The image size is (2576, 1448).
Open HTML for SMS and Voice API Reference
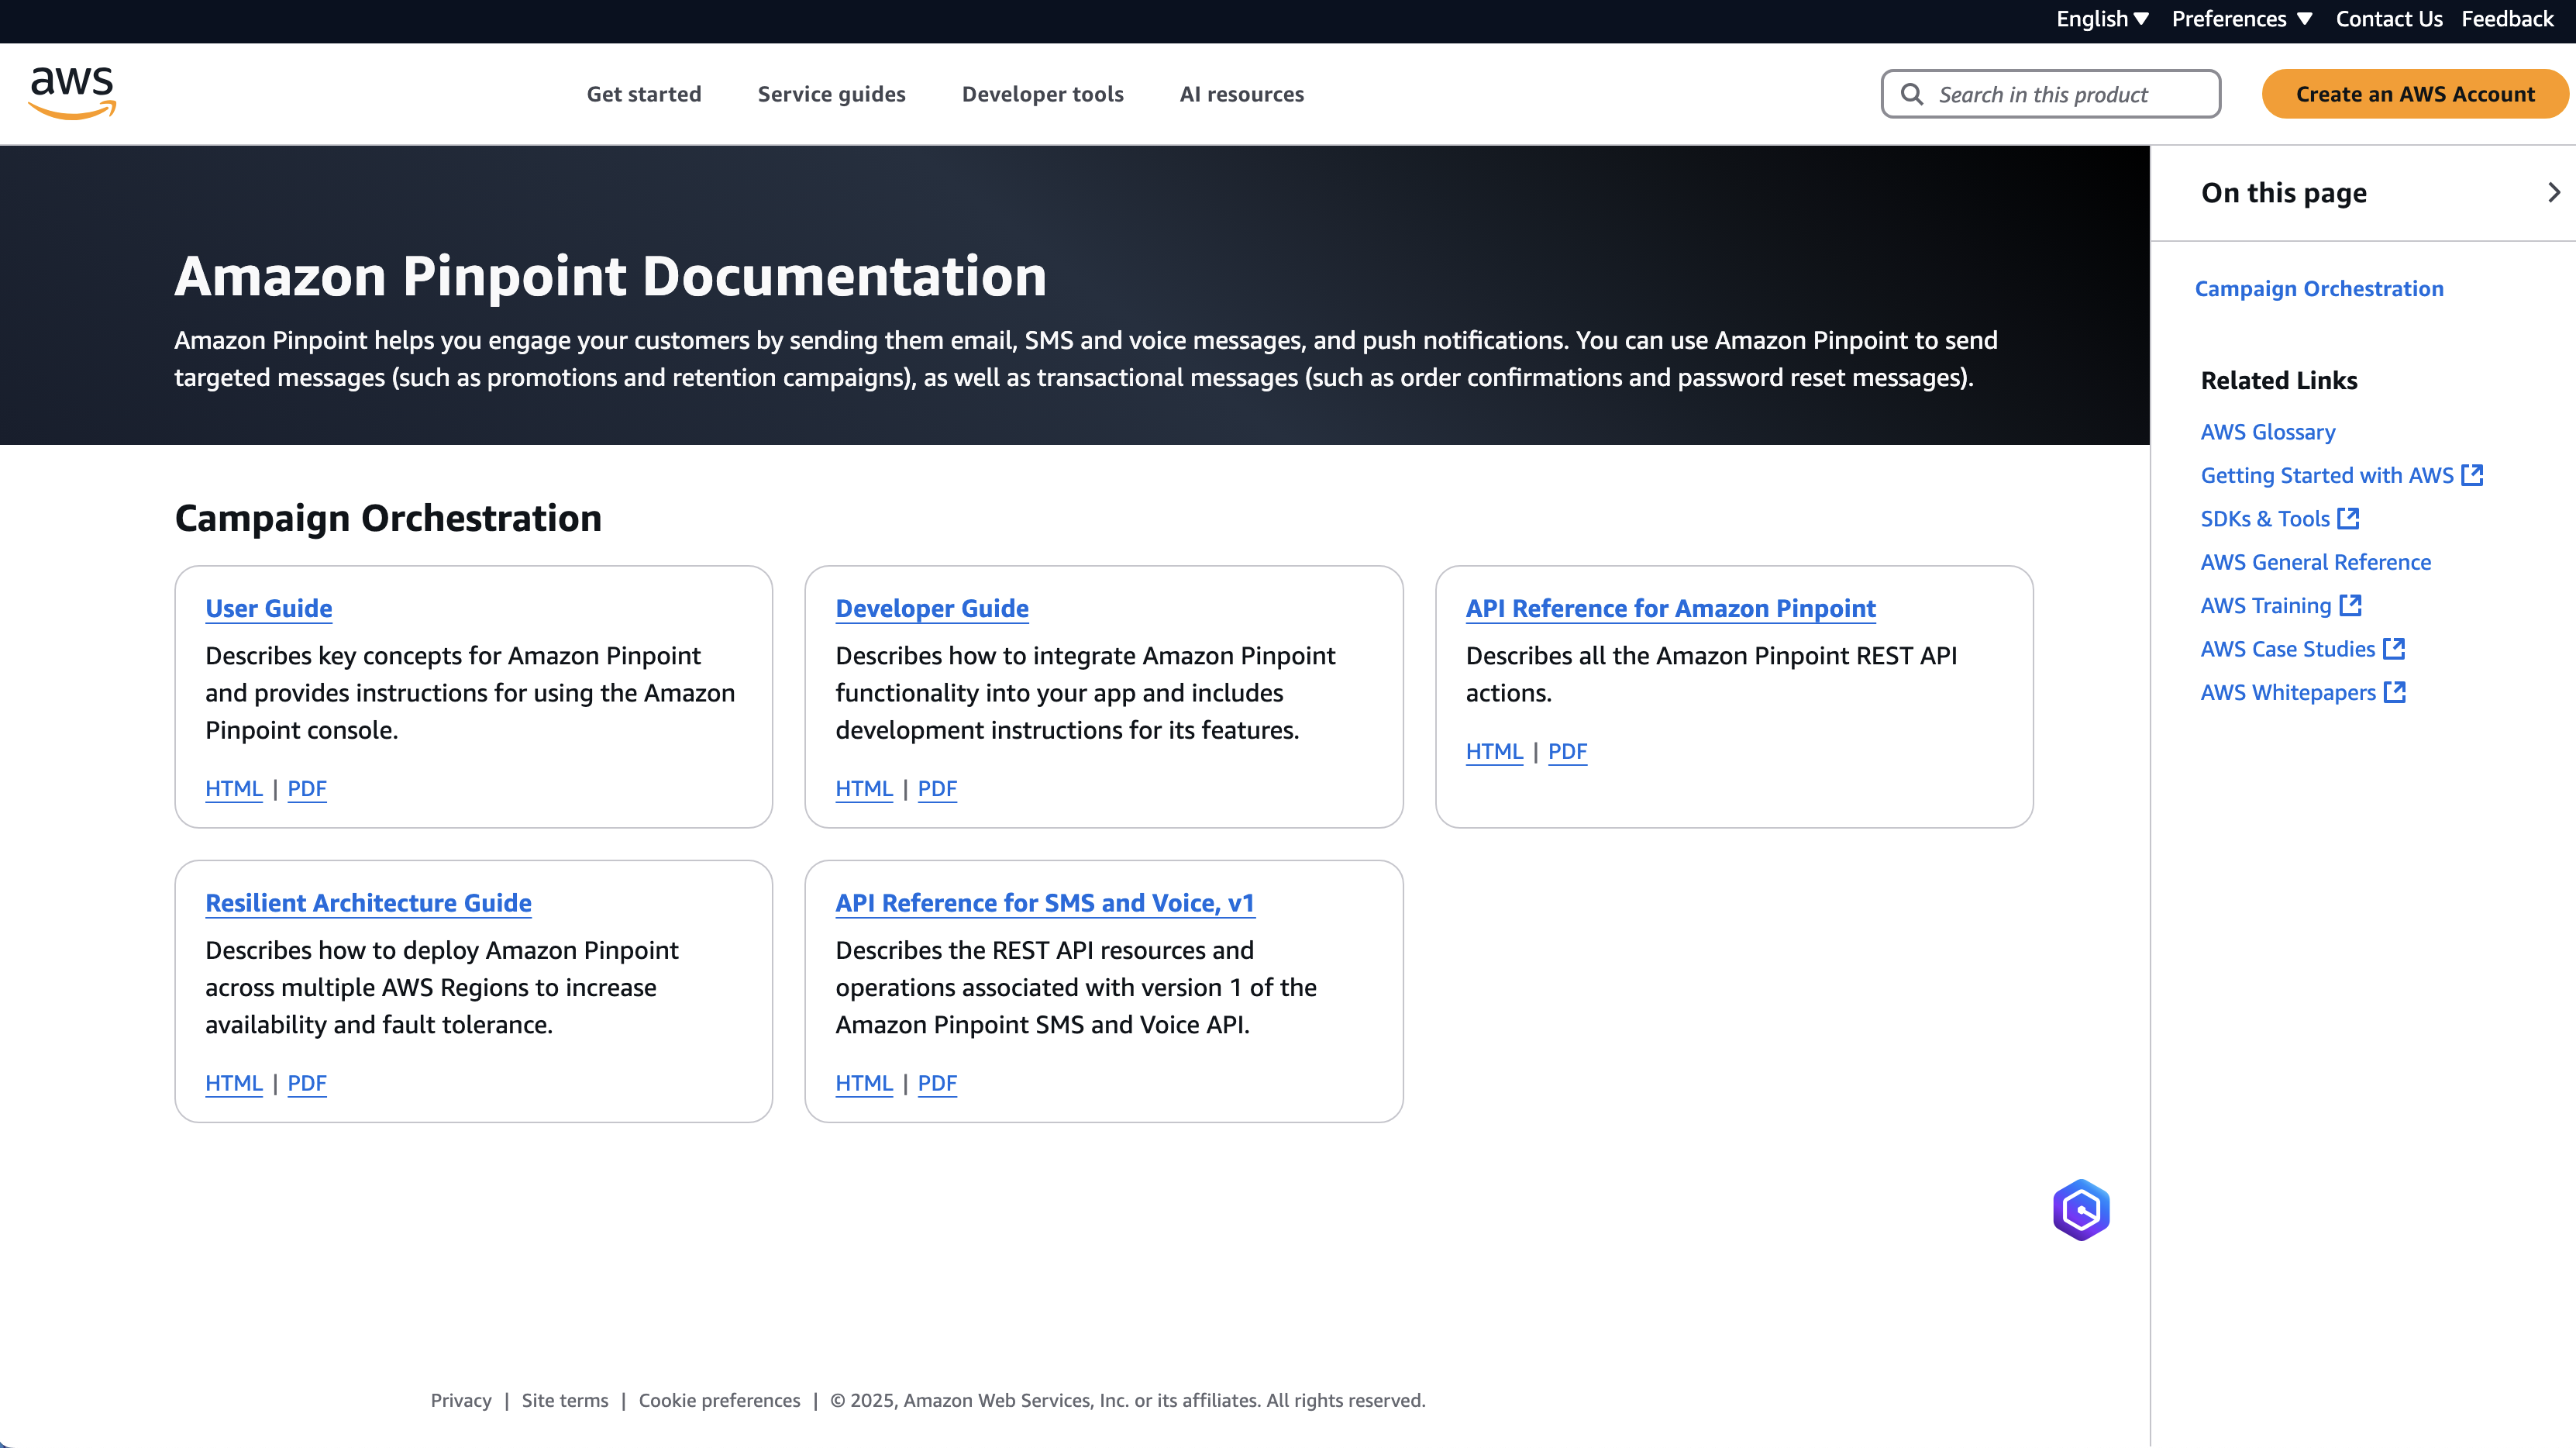click(x=864, y=1083)
